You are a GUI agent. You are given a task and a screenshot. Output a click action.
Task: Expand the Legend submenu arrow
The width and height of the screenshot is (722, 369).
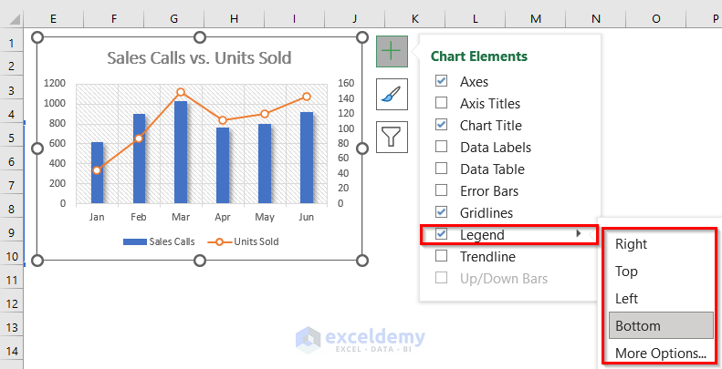click(x=577, y=235)
